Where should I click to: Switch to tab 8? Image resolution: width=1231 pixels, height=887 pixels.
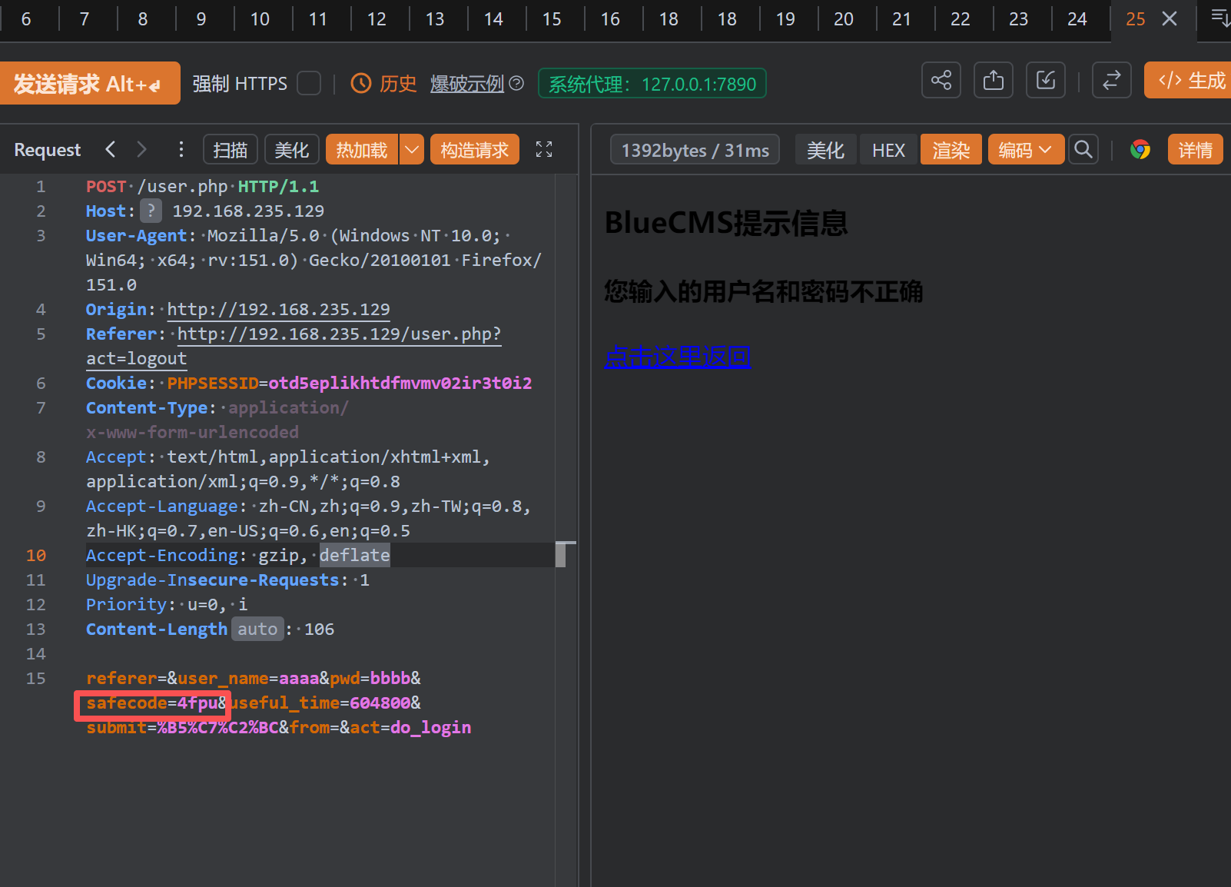click(143, 18)
